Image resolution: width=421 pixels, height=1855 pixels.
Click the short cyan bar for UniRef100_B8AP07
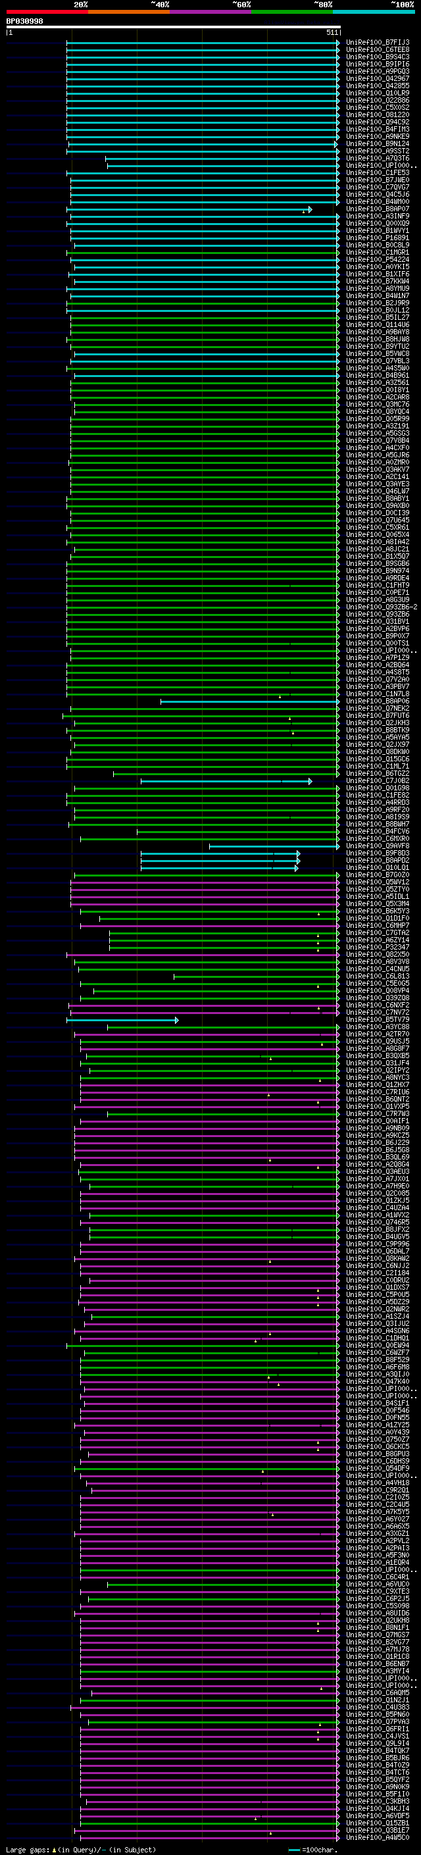pyautogui.click(x=189, y=209)
